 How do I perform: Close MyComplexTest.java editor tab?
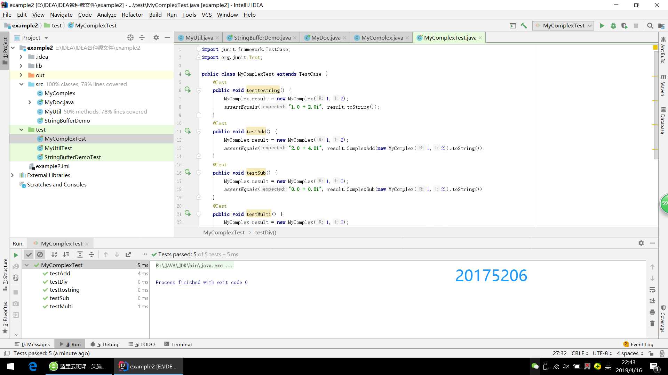(x=480, y=38)
